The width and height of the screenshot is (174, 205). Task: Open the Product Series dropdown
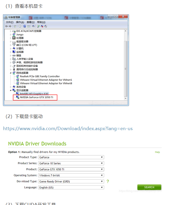tap(71, 163)
